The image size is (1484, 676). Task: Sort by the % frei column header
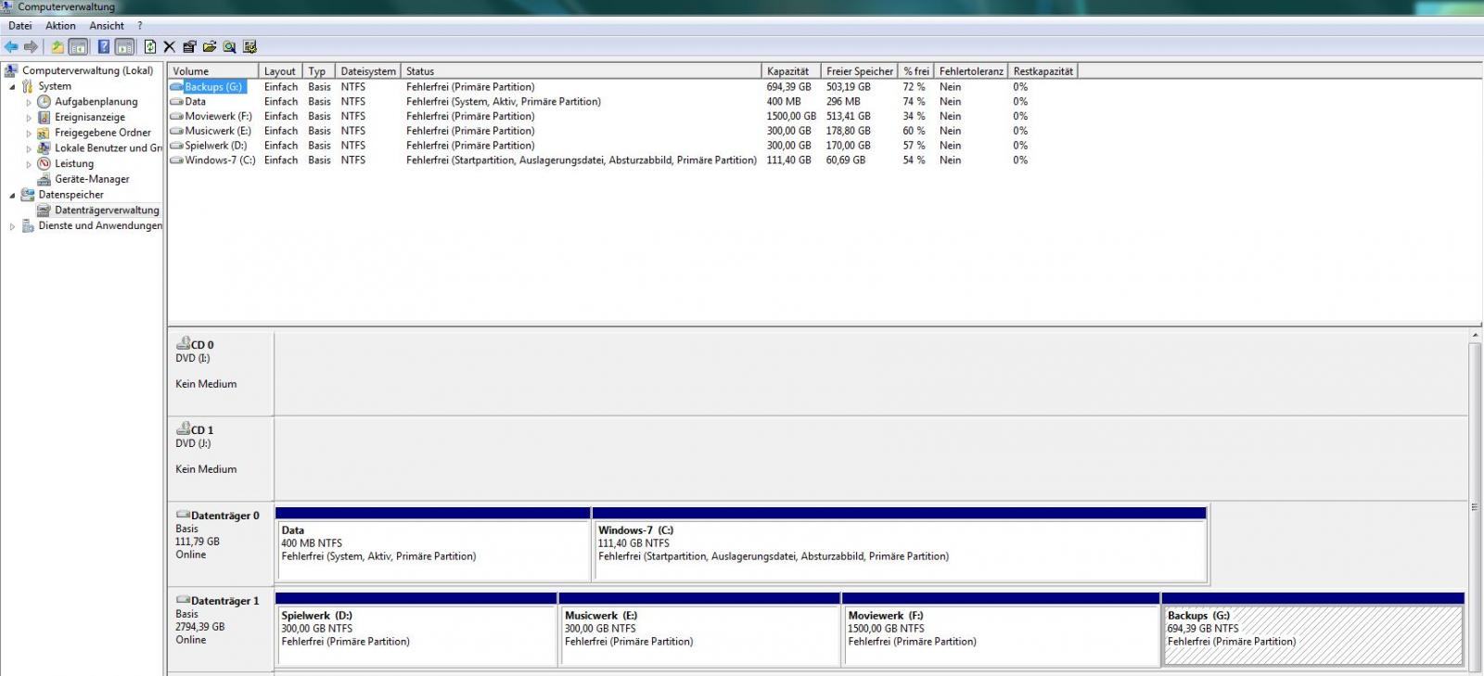point(915,70)
